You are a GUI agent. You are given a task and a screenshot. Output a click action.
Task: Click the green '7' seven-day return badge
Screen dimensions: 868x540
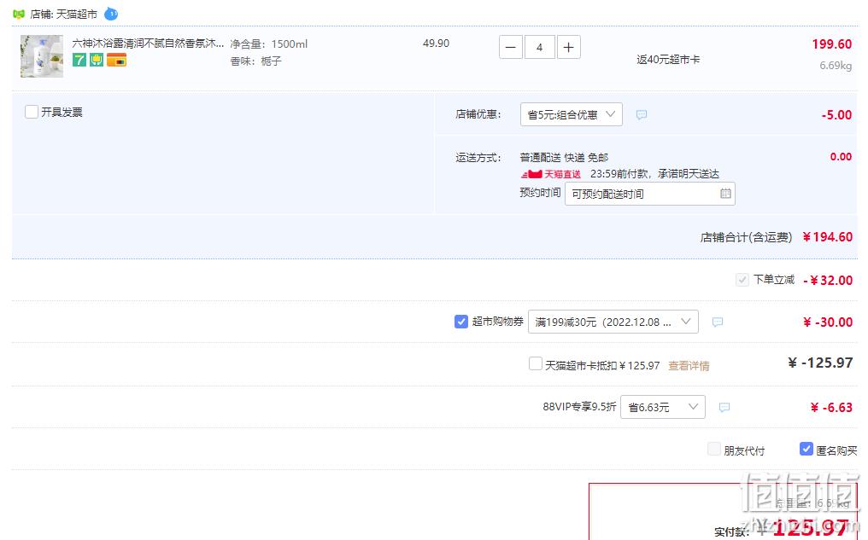click(79, 60)
